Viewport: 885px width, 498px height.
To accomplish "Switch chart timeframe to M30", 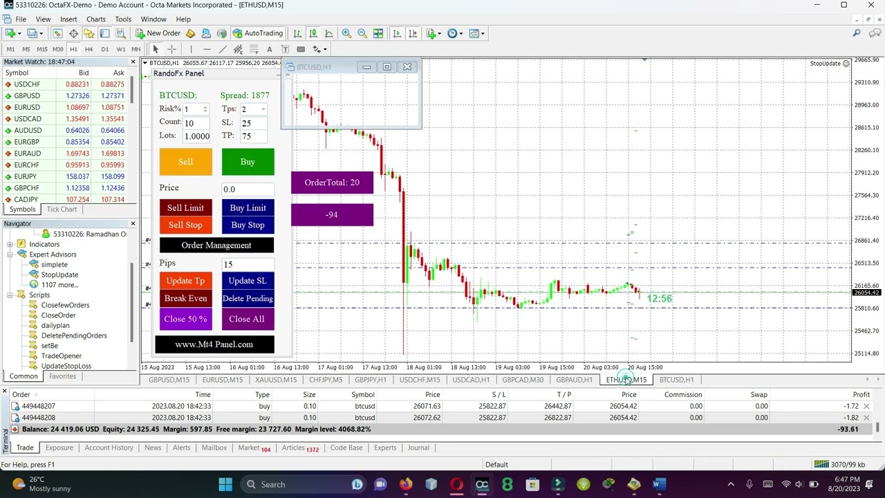I will point(58,49).
